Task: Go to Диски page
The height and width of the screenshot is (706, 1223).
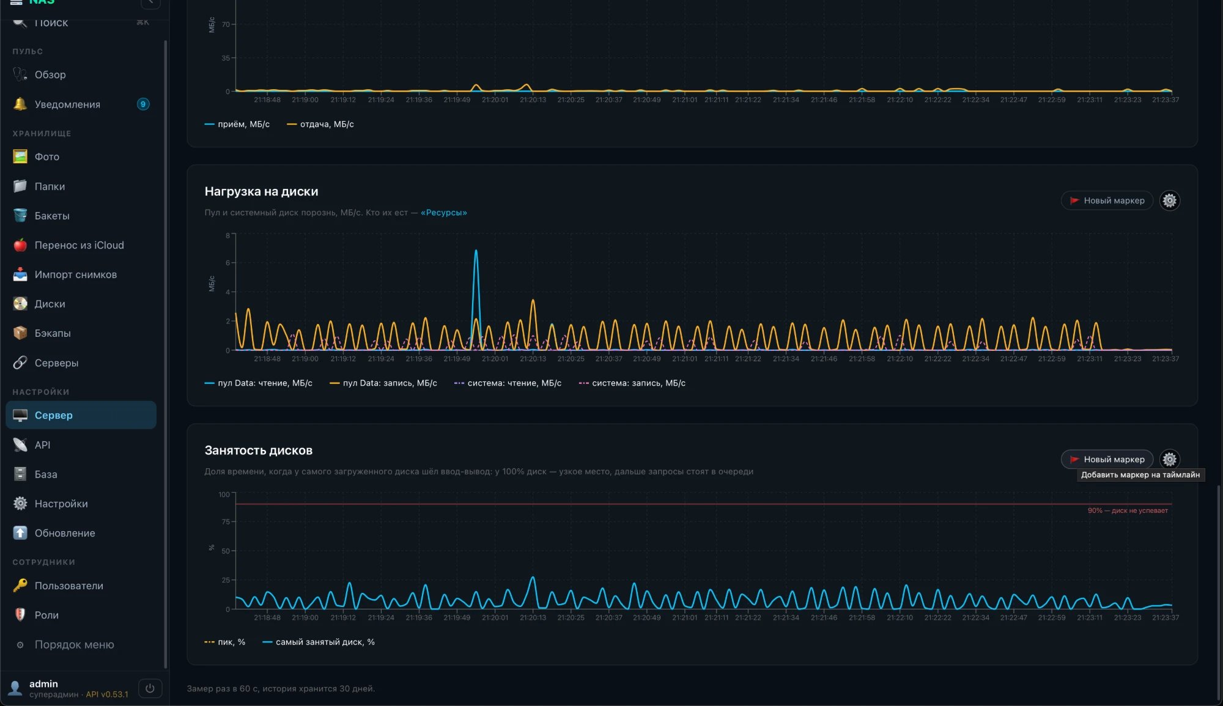Action: click(81, 304)
